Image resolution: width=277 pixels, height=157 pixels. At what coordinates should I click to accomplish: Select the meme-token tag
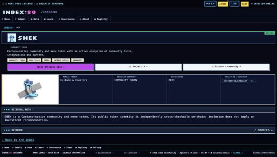(x=34, y=60)
